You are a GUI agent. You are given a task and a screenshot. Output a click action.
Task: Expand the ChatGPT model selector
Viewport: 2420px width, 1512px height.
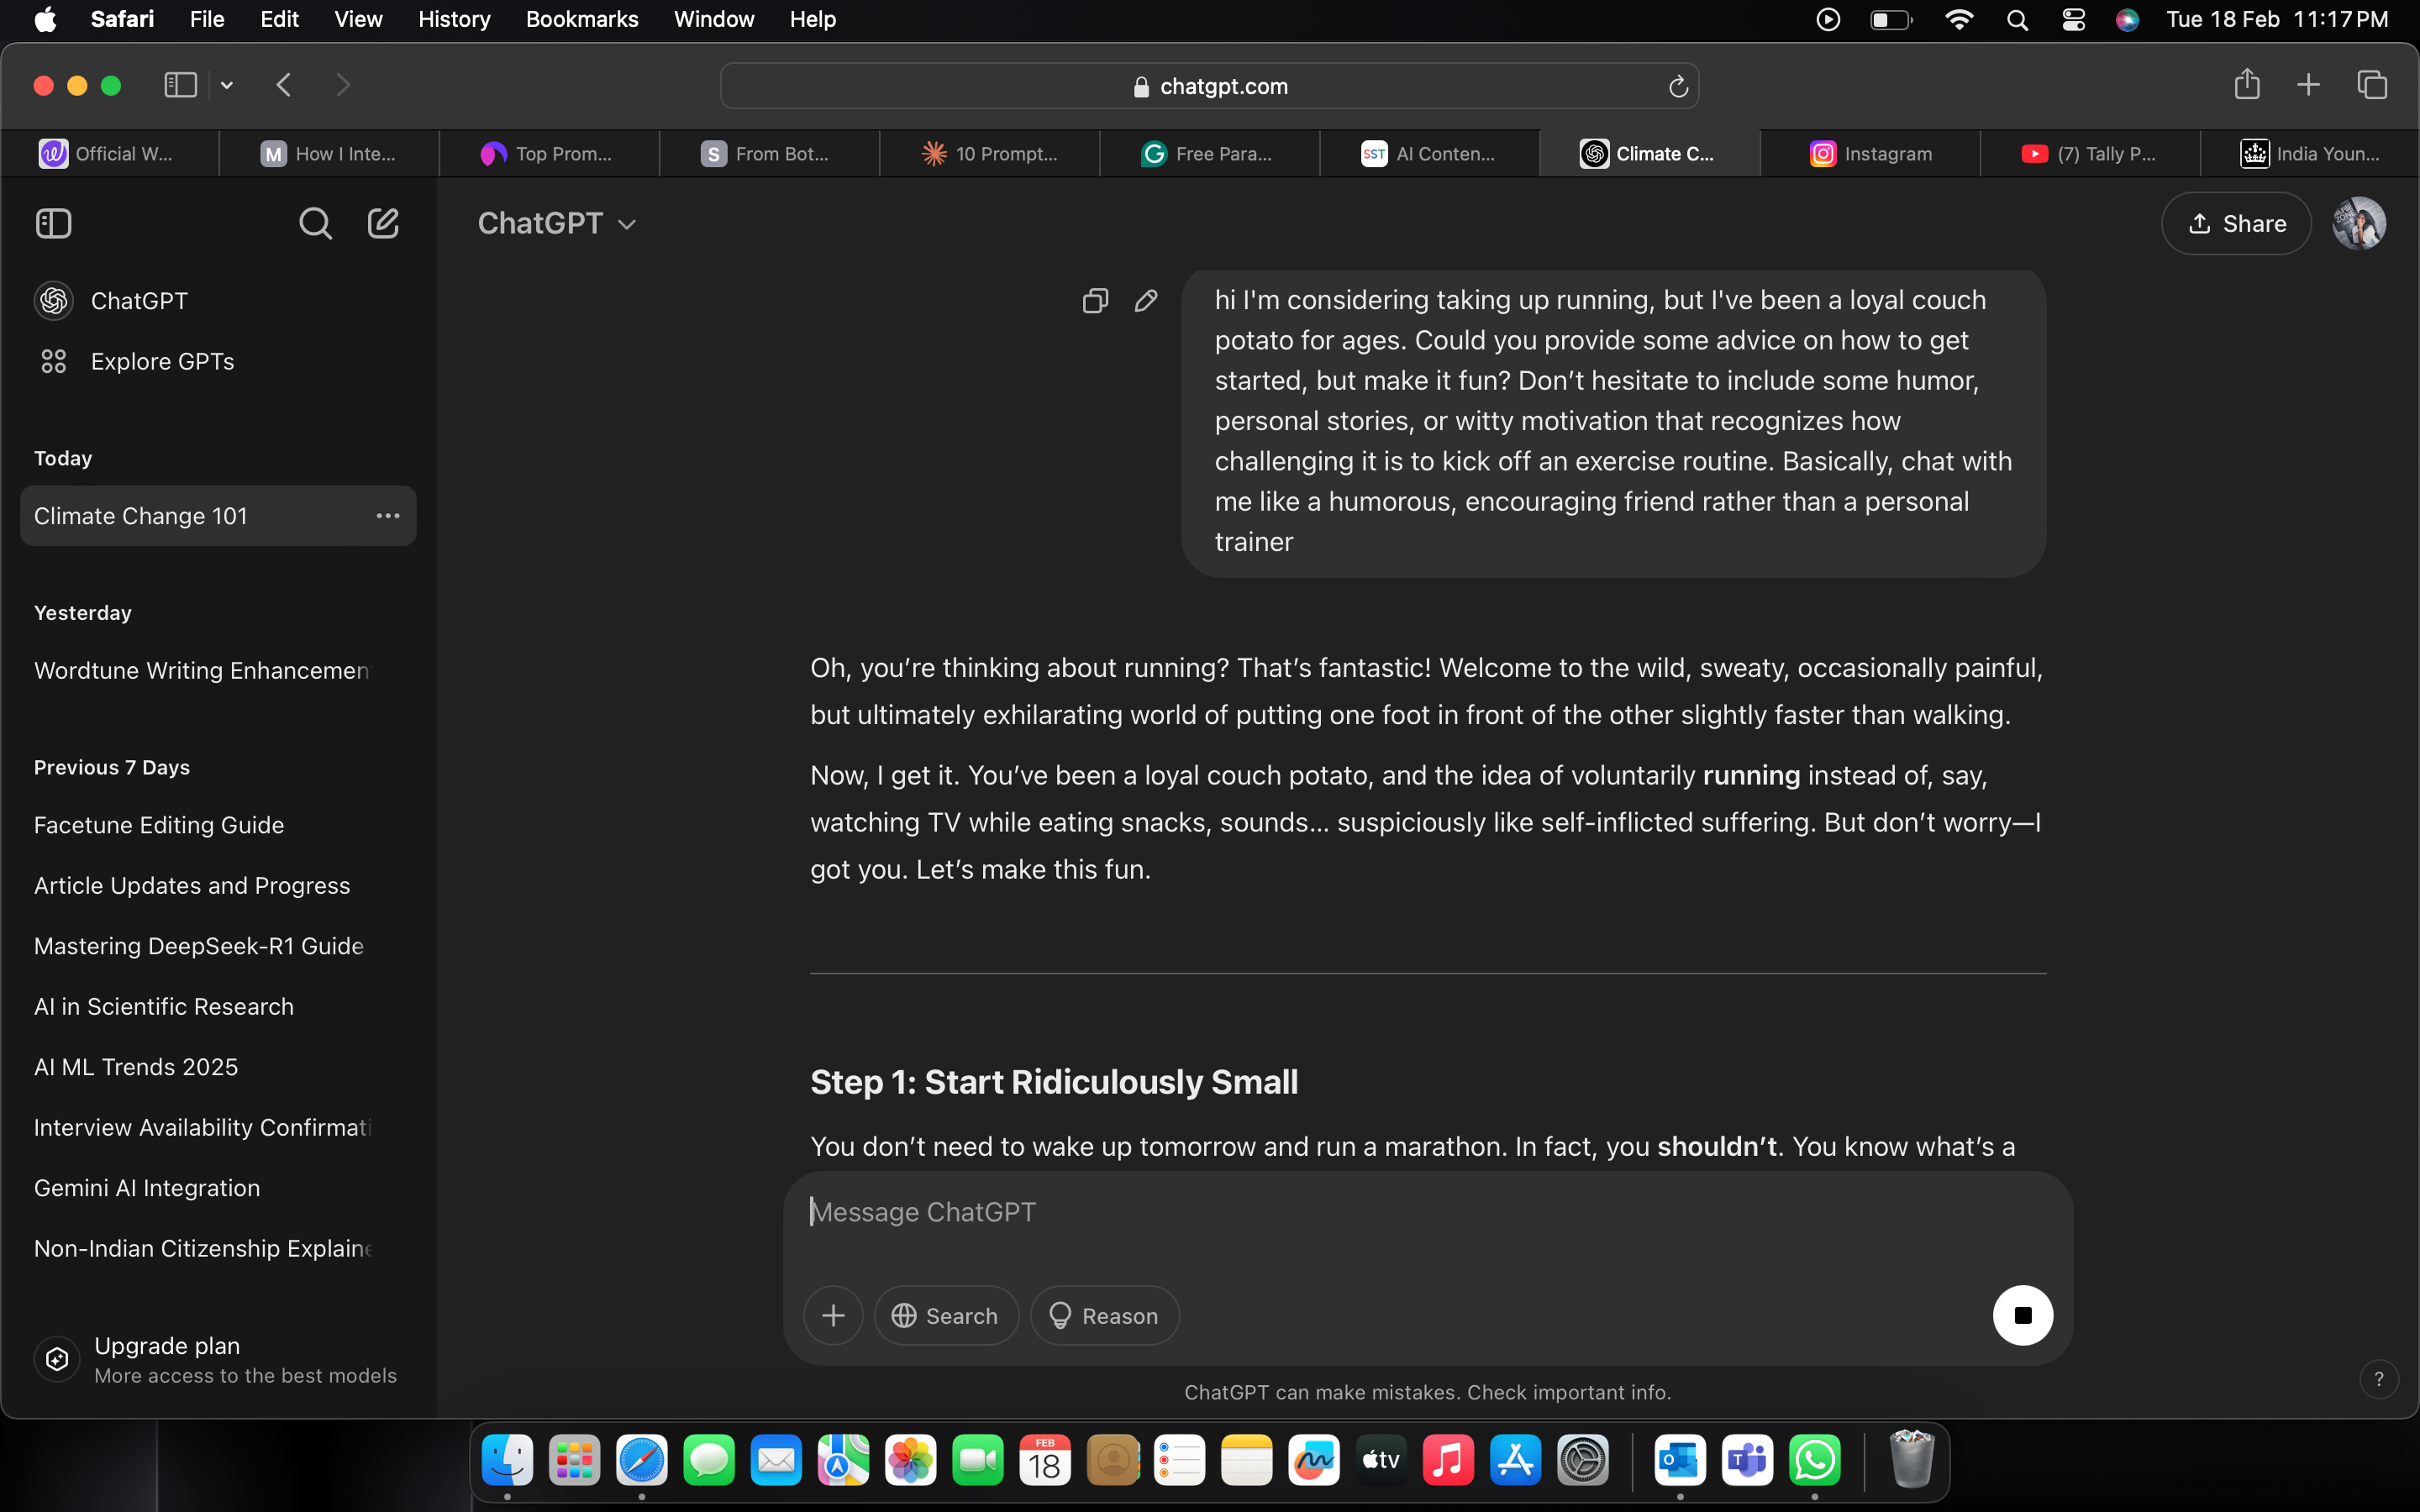[557, 223]
